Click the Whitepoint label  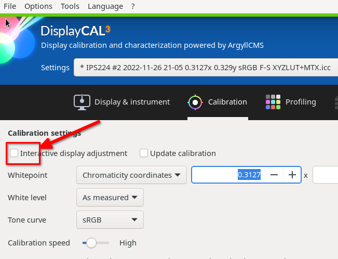coord(28,175)
